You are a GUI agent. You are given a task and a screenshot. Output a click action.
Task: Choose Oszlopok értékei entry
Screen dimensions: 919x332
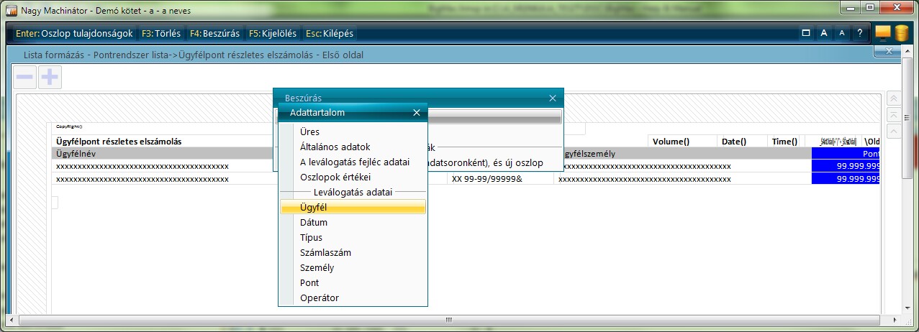[353, 177]
